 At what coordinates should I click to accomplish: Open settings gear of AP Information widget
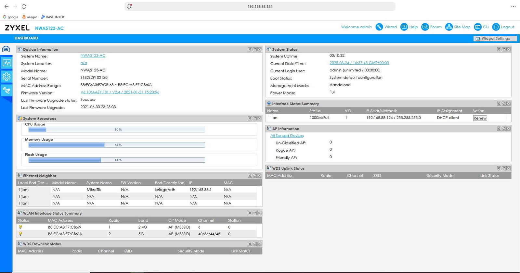click(x=499, y=129)
